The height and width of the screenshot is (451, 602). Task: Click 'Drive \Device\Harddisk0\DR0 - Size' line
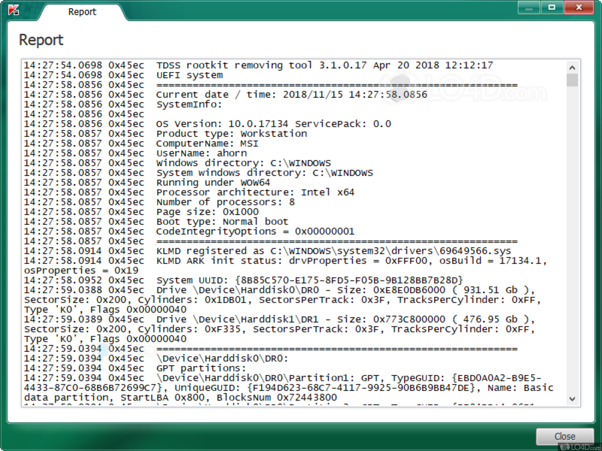[279, 290]
